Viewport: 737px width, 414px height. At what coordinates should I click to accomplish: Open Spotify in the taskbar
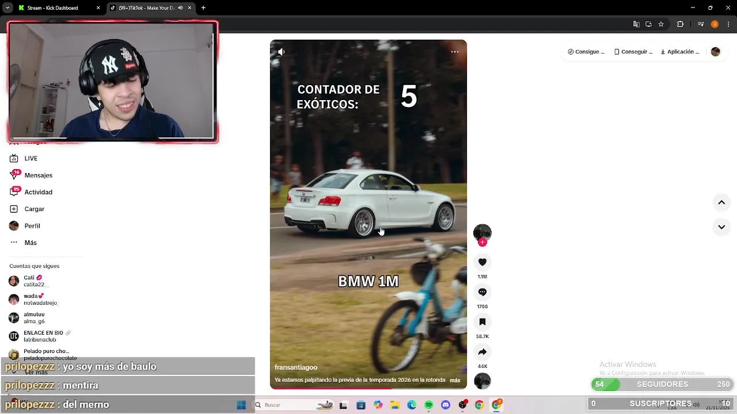[x=428, y=405]
